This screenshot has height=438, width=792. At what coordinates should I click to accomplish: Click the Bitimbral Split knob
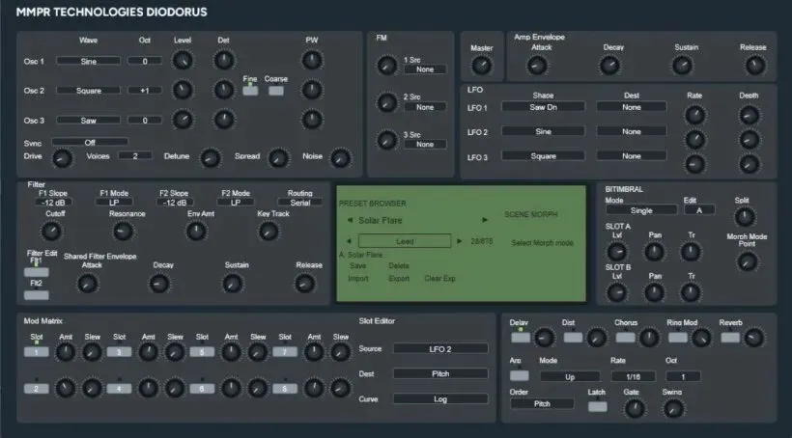click(745, 216)
